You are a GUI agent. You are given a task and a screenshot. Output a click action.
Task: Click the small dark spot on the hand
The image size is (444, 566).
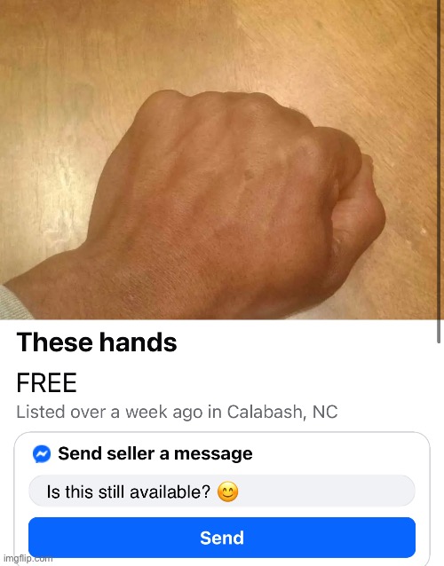click(x=249, y=175)
